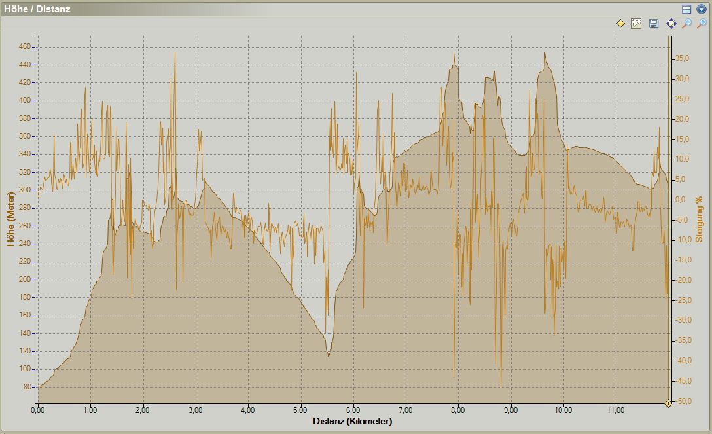Zoom in with the plus magnifier
Screen dimensions: 712x434
click(x=702, y=24)
